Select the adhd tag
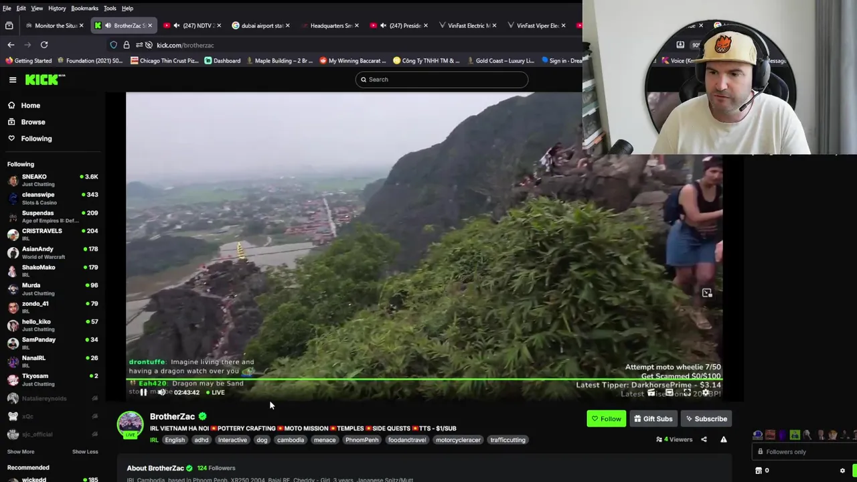 tap(202, 440)
